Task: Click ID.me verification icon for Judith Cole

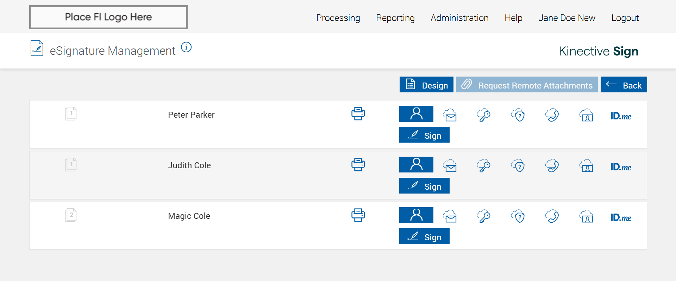Action: 621,167
